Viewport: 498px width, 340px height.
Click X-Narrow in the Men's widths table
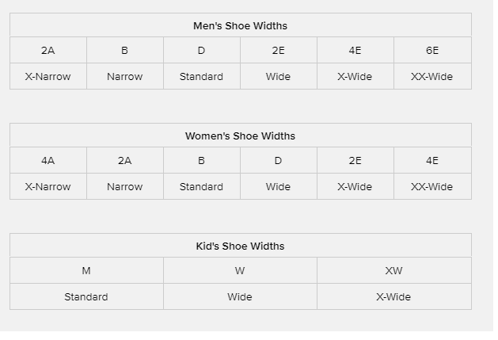pos(48,77)
